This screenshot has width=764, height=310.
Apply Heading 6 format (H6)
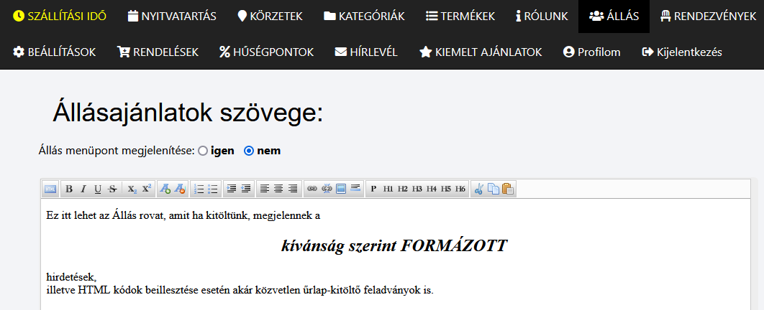pyautogui.click(x=460, y=189)
